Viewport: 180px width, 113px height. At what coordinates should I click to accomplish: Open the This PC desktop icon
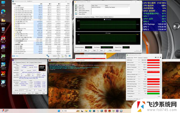pyautogui.click(x=3, y=3)
